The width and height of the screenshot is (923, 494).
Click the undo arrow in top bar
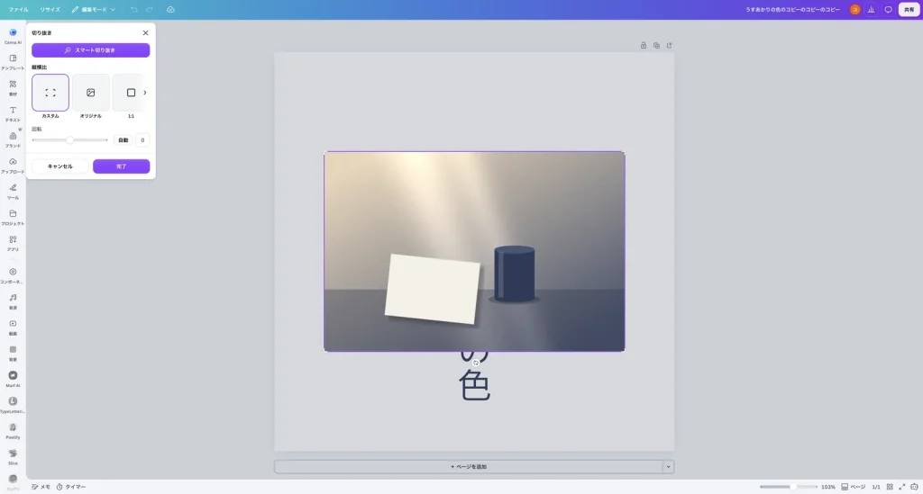134,9
